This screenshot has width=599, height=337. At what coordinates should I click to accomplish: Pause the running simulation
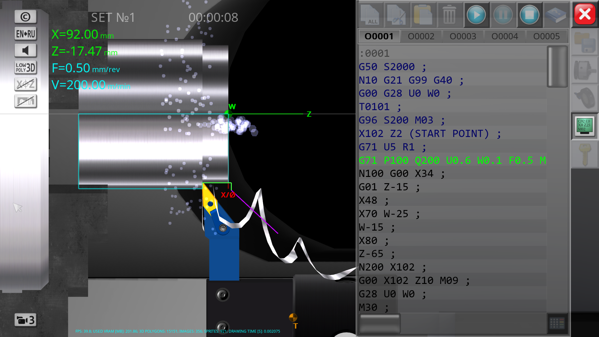tap(503, 15)
